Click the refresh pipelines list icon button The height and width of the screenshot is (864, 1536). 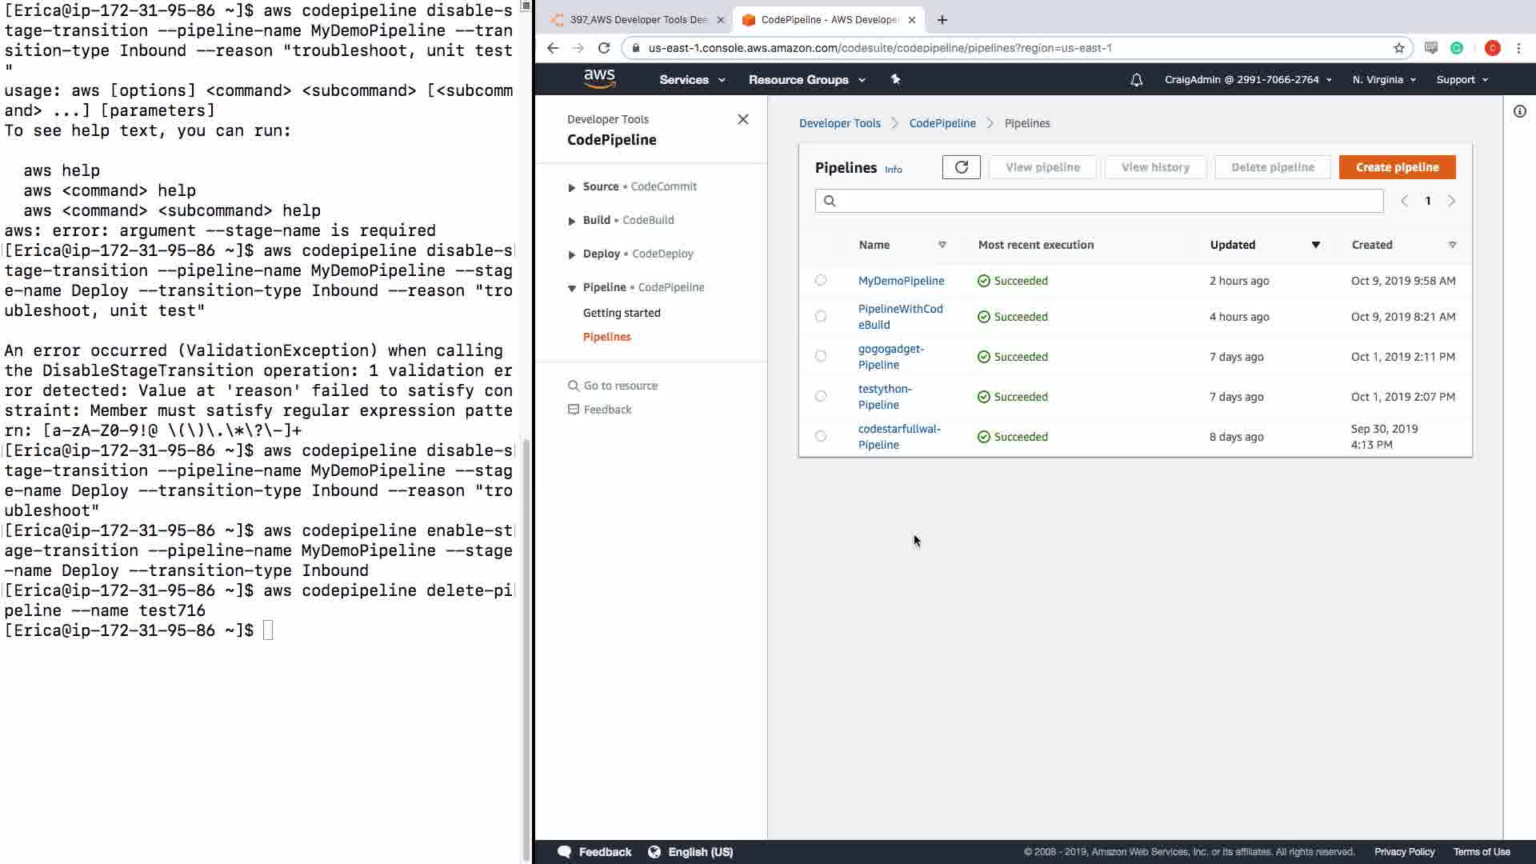961,167
